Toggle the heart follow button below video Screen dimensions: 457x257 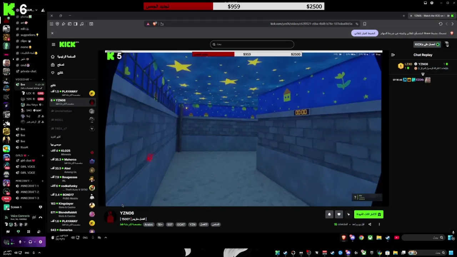tap(339, 214)
